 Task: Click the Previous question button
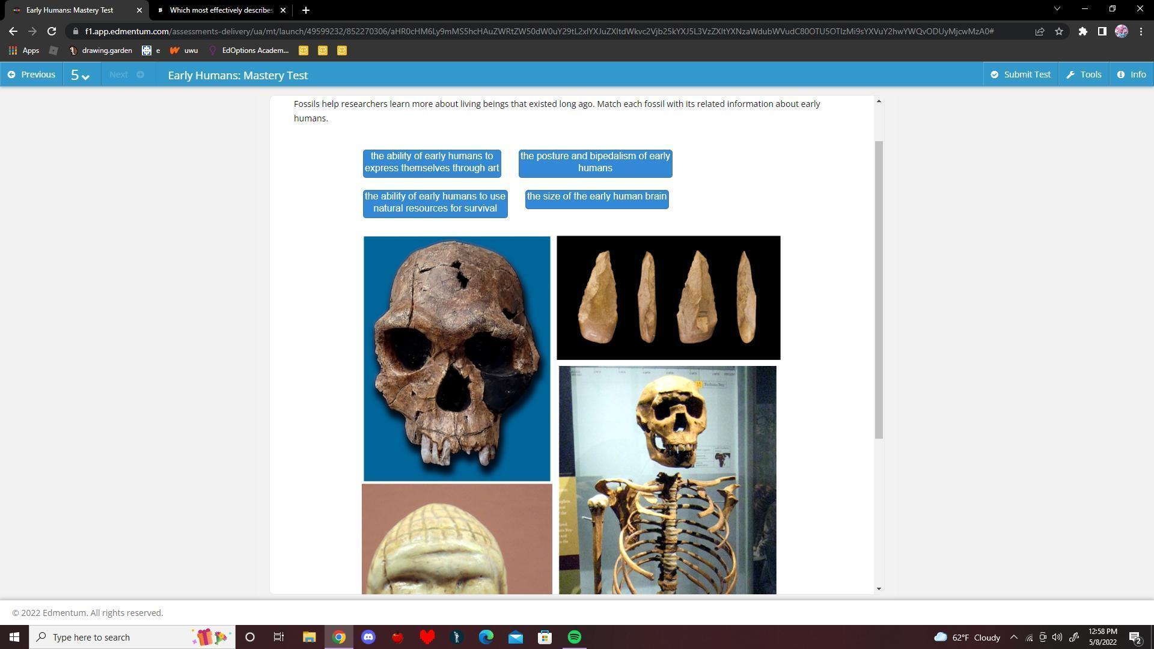31,74
